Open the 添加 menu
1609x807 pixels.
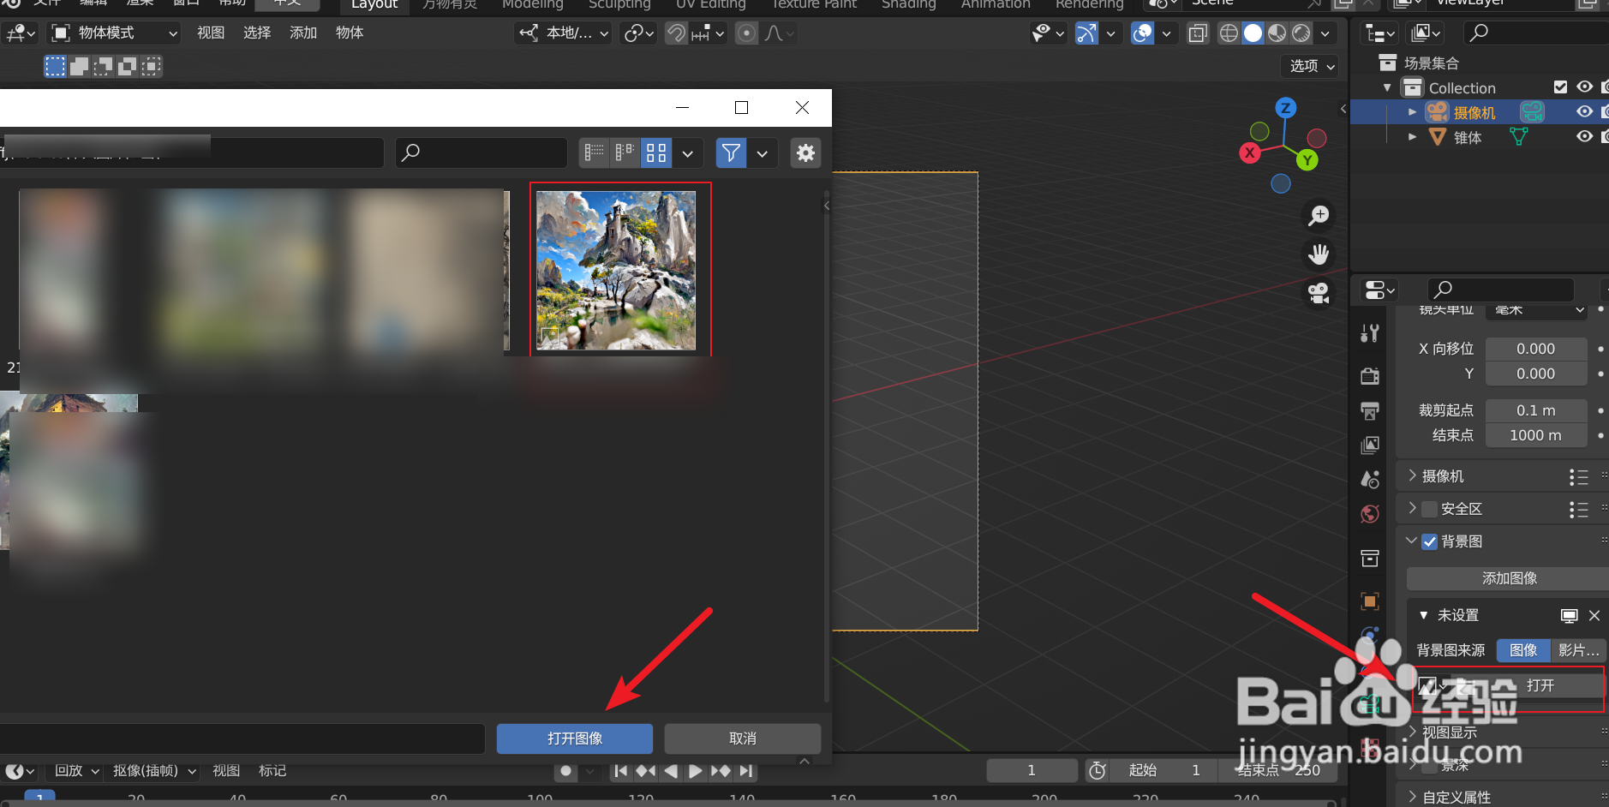(x=303, y=33)
